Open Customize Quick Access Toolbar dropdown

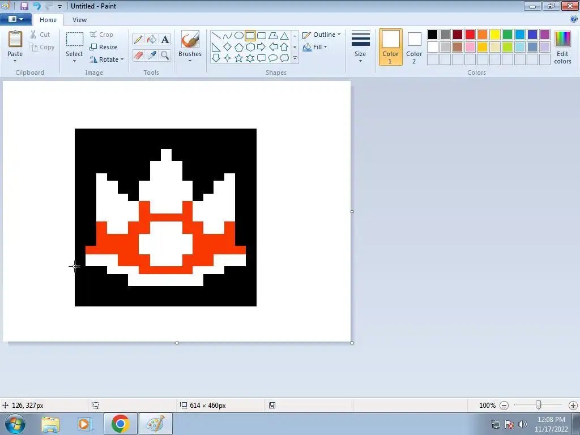pyautogui.click(x=59, y=6)
